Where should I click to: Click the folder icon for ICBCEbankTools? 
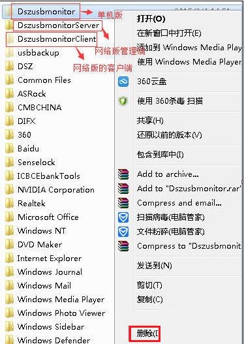(x=9, y=176)
